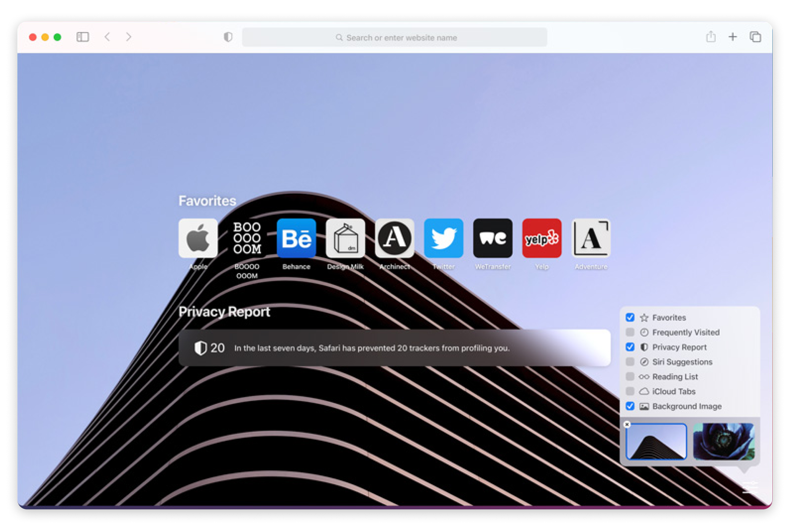790x530 pixels.
Task: Open the Yelp favorite icon
Action: pos(542,238)
